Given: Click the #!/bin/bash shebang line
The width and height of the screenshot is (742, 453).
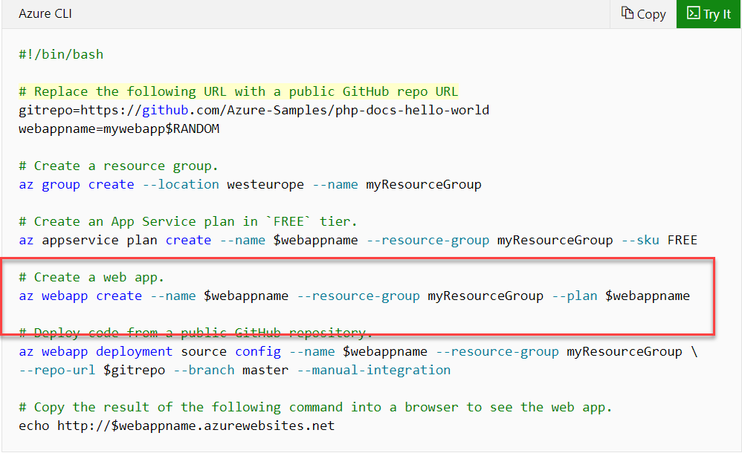Looking at the screenshot, I should (61, 54).
